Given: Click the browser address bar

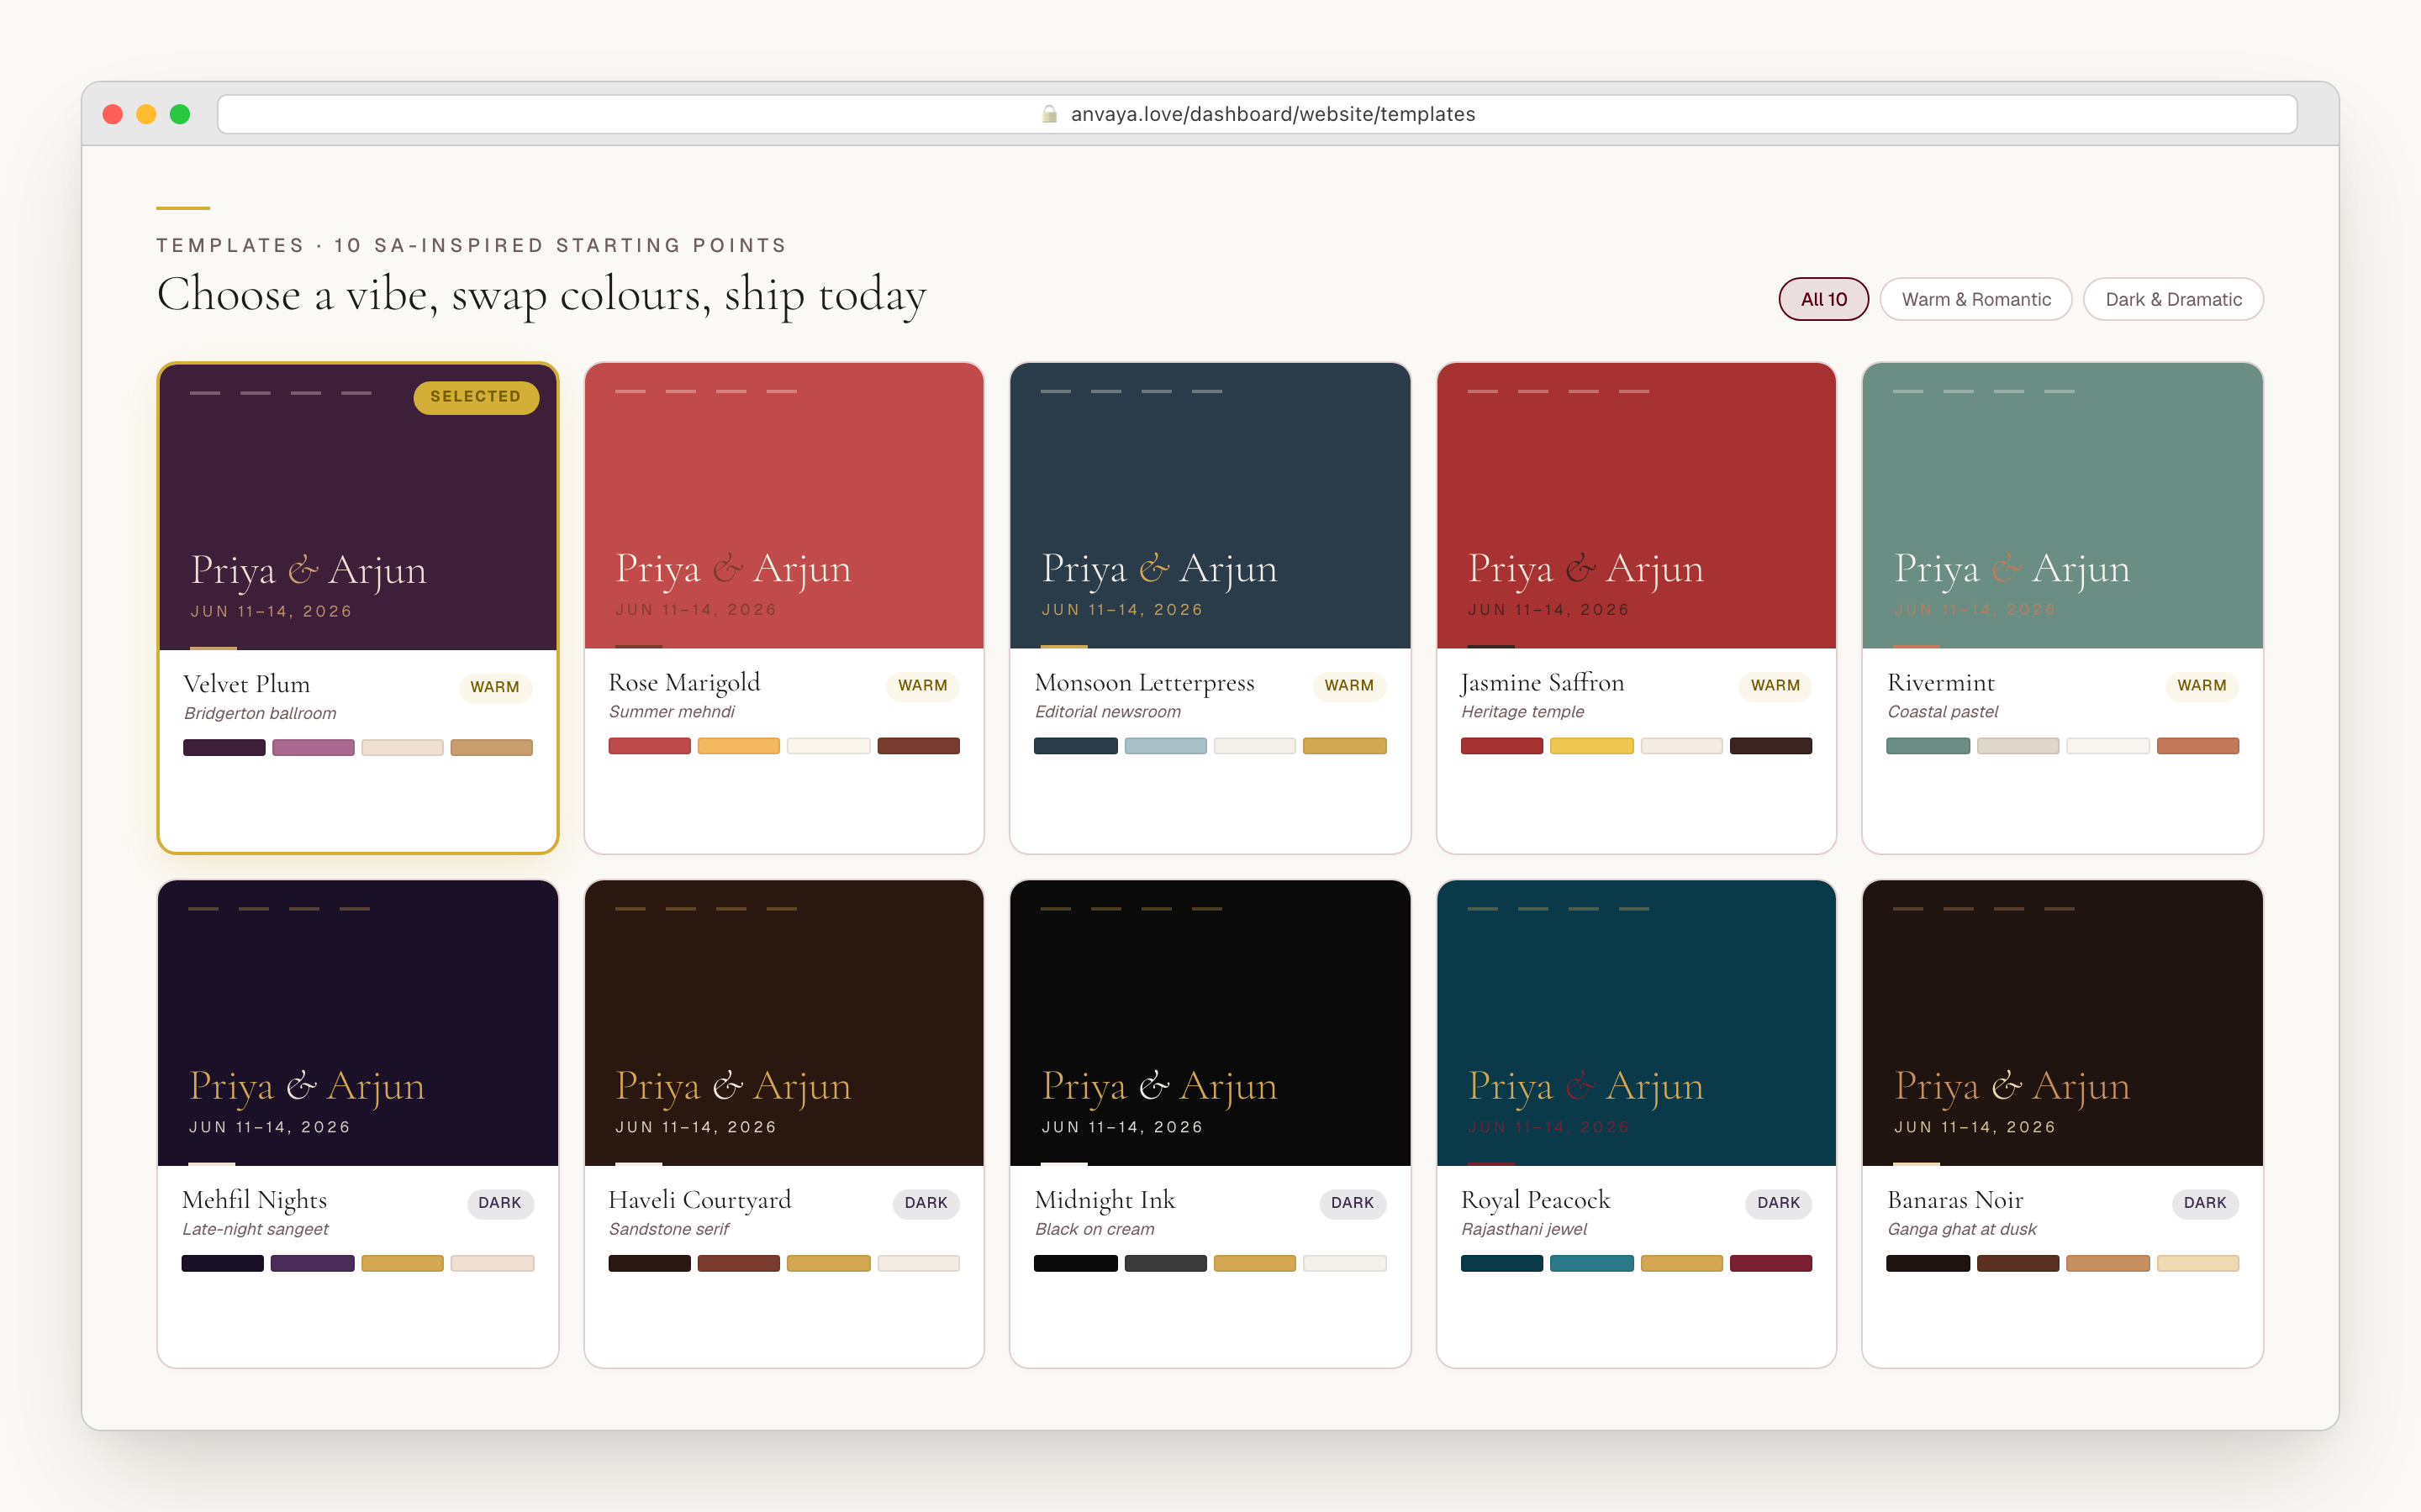Looking at the screenshot, I should pos(1258,114).
